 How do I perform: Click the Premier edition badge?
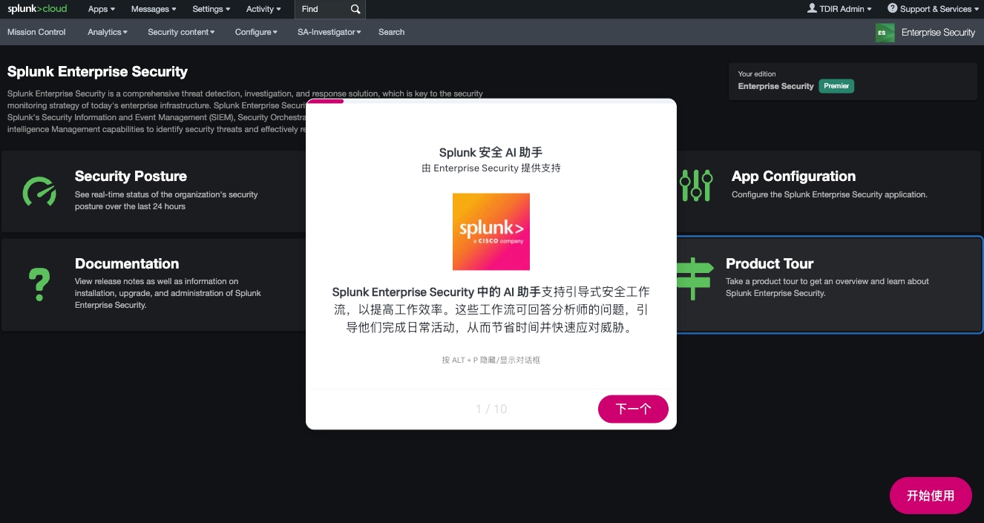click(x=836, y=86)
